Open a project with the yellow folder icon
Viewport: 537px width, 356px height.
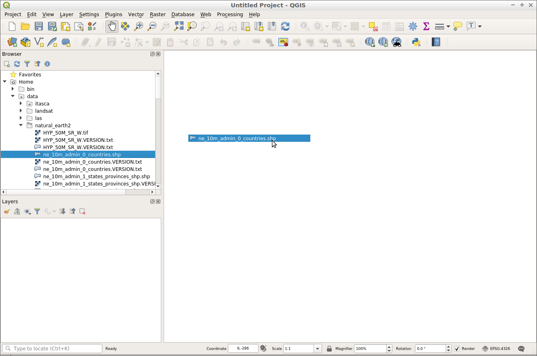pyautogui.click(x=25, y=26)
